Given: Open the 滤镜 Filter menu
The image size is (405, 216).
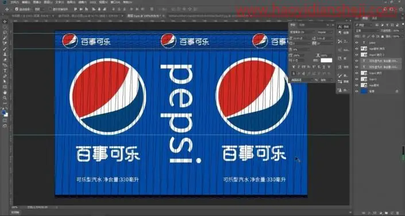Looking at the screenshot, I should [82, 2].
